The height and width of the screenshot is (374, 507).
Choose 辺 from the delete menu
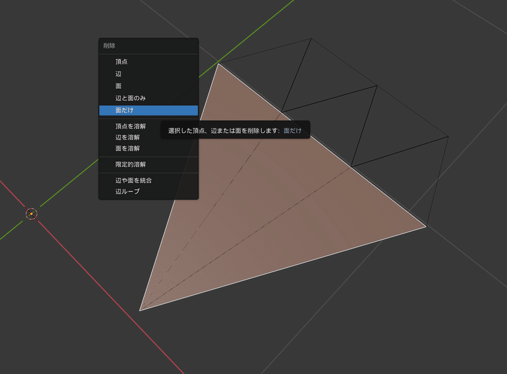click(148, 74)
